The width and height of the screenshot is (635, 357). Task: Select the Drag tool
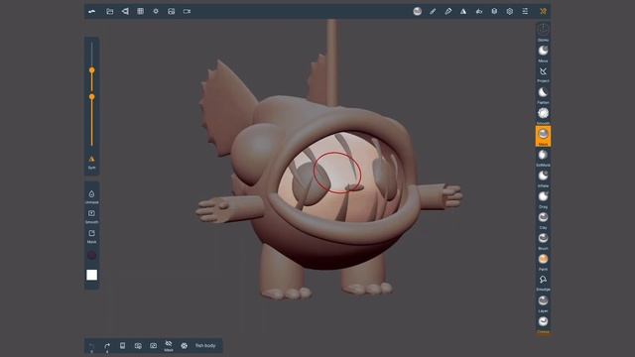click(543, 199)
